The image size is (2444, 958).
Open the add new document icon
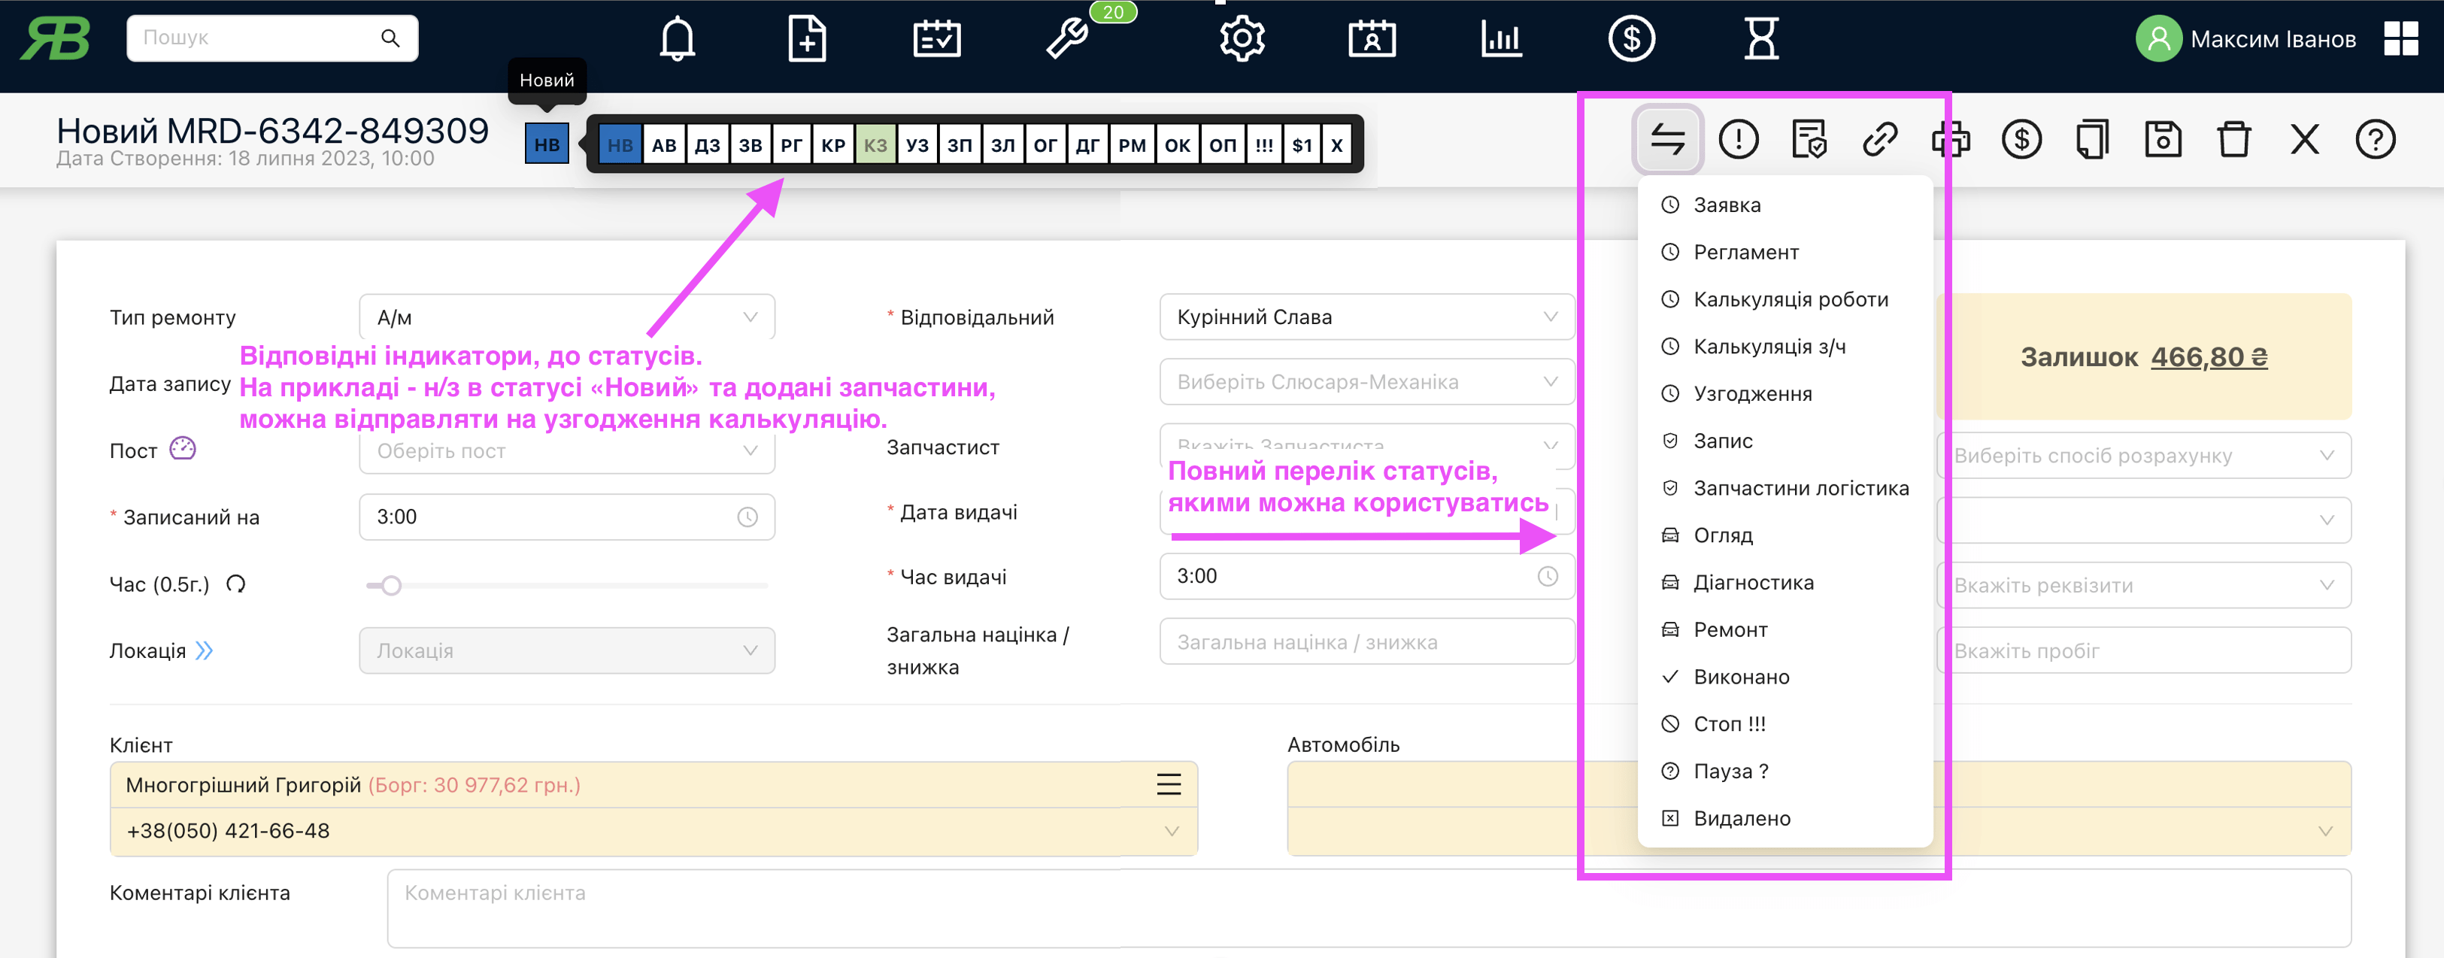click(x=806, y=39)
